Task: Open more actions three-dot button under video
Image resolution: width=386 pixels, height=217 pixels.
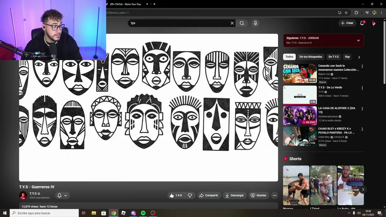Action: 274,195
